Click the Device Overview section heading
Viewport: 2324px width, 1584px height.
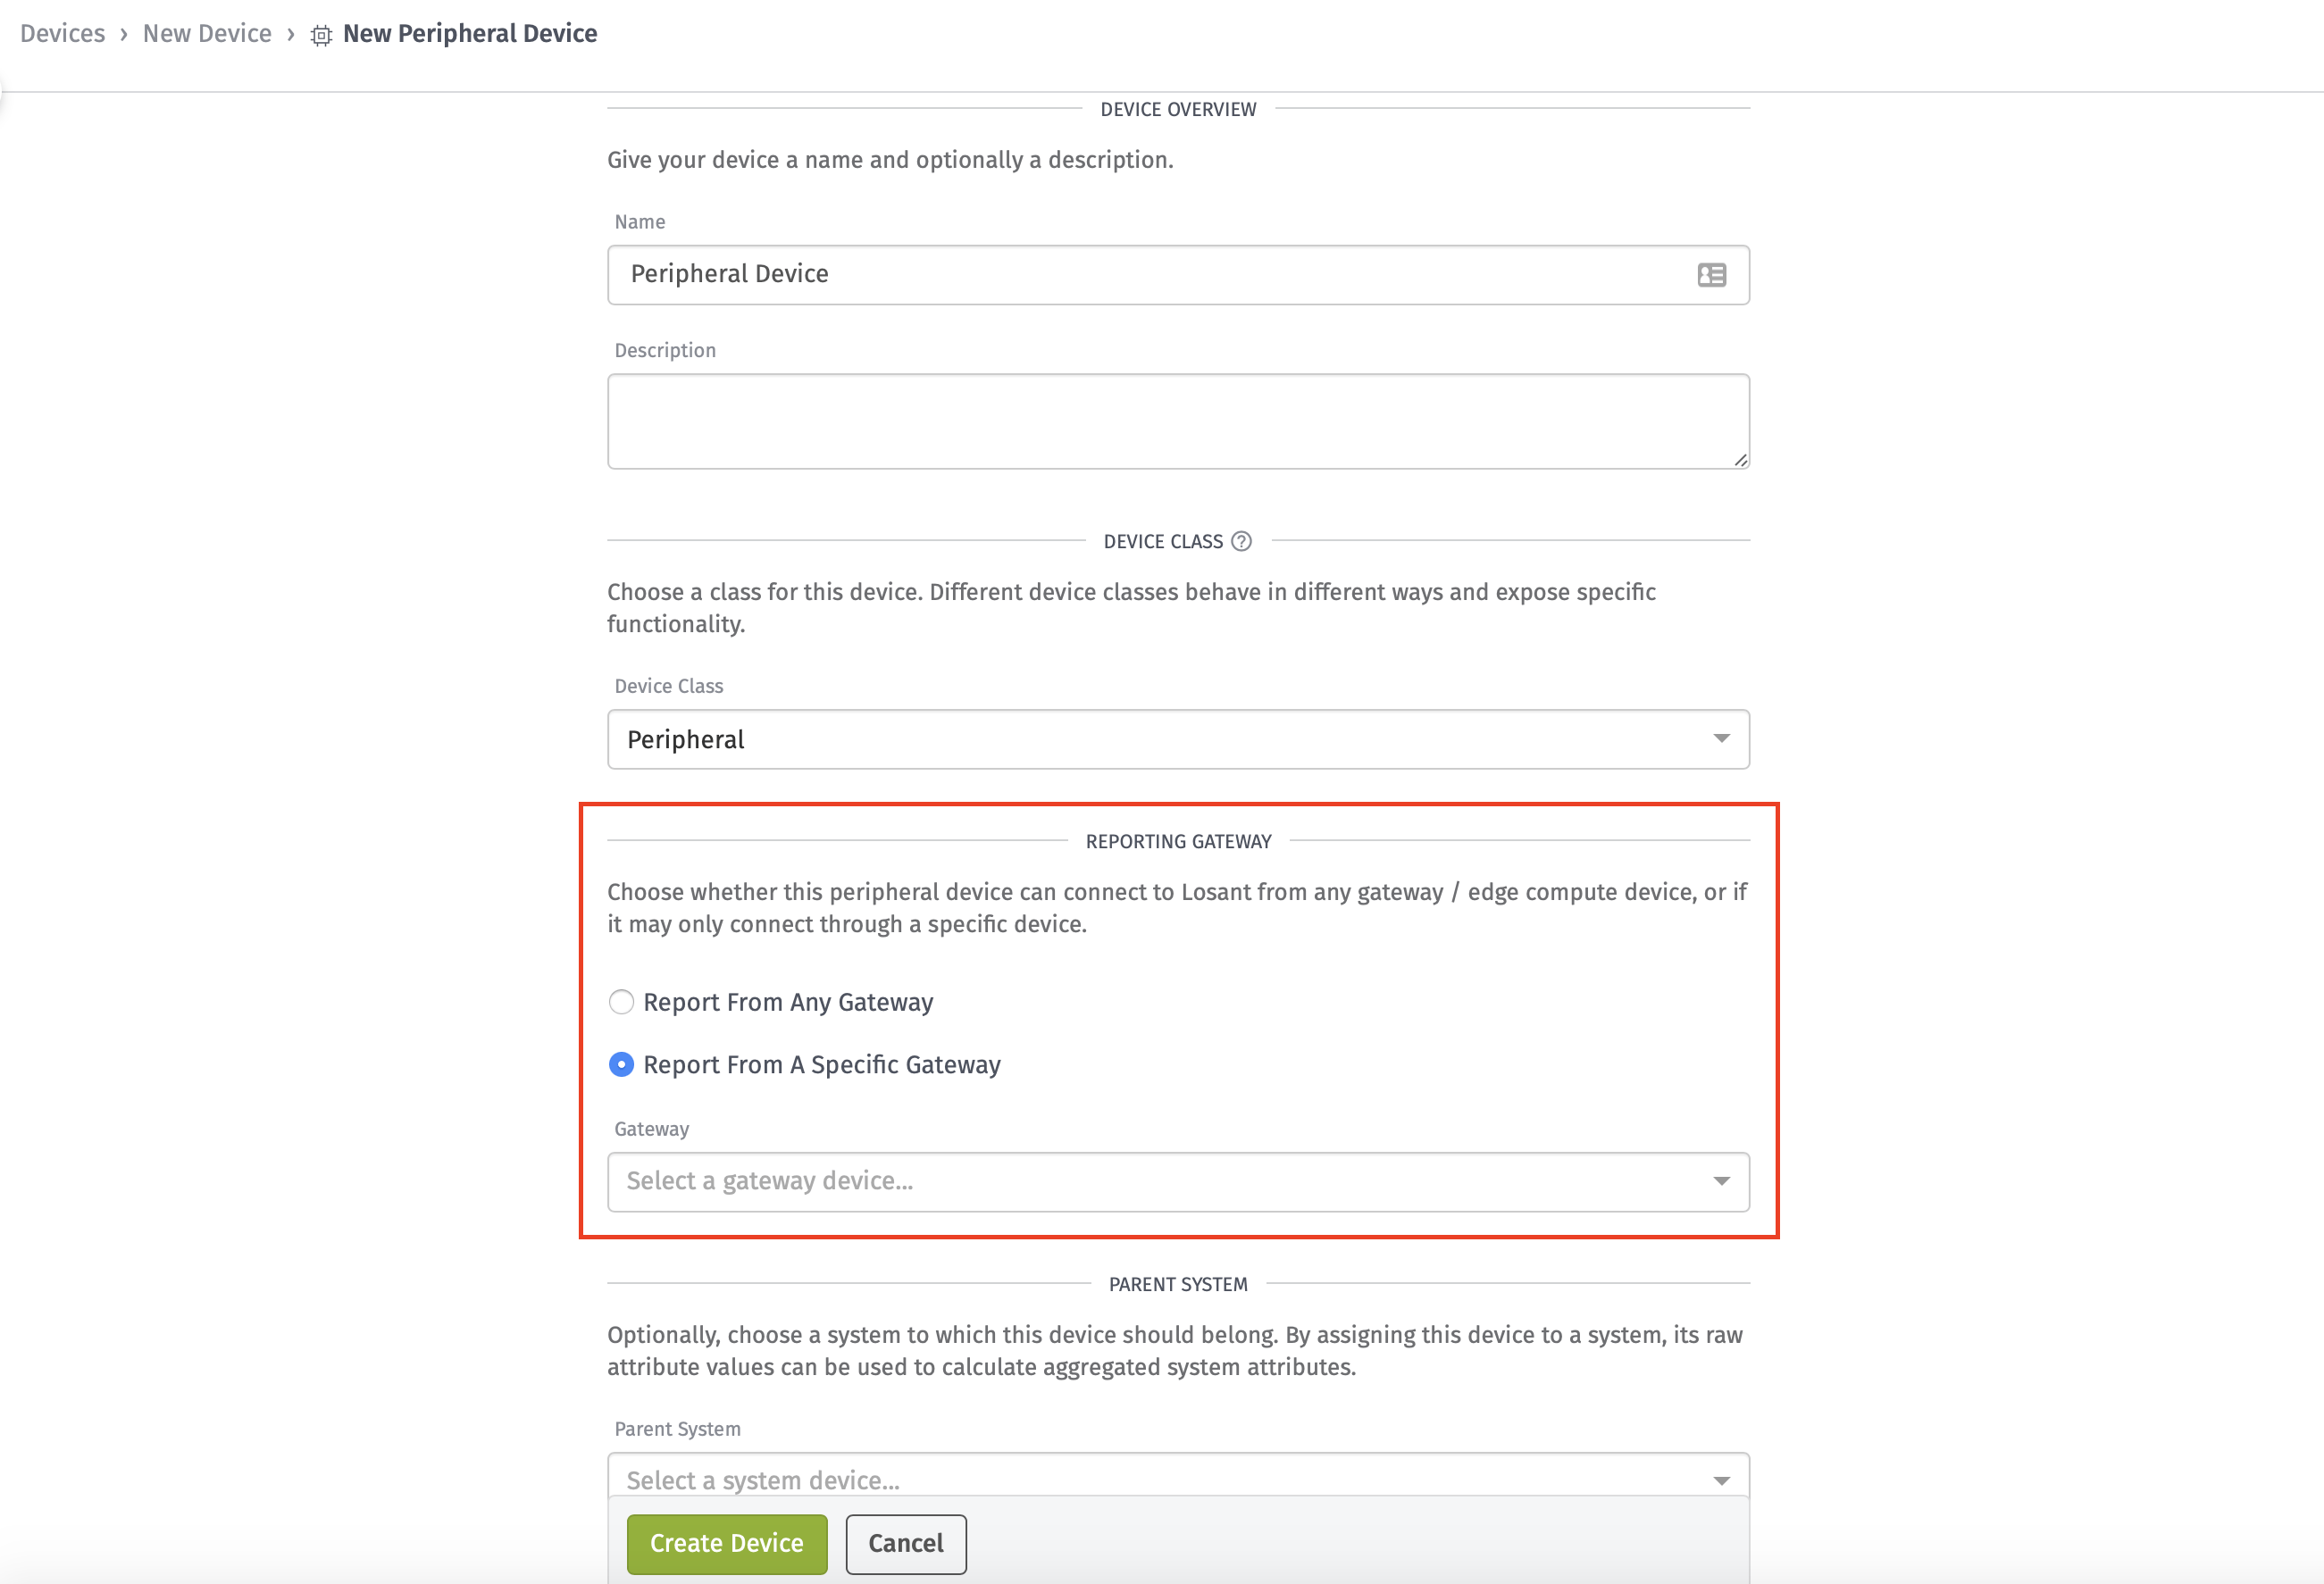pos(1178,110)
